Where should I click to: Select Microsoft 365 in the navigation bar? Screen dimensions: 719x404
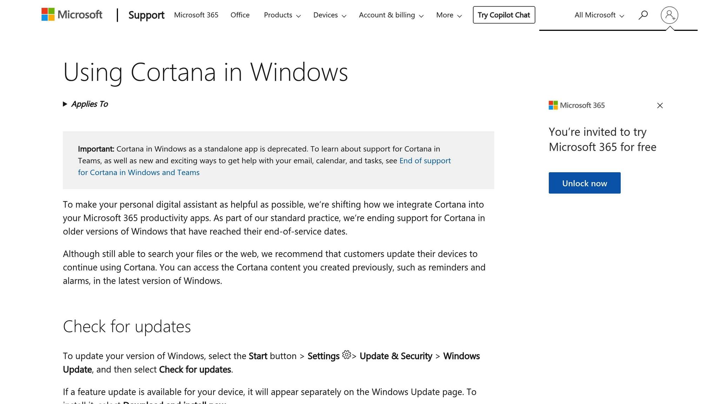[196, 15]
